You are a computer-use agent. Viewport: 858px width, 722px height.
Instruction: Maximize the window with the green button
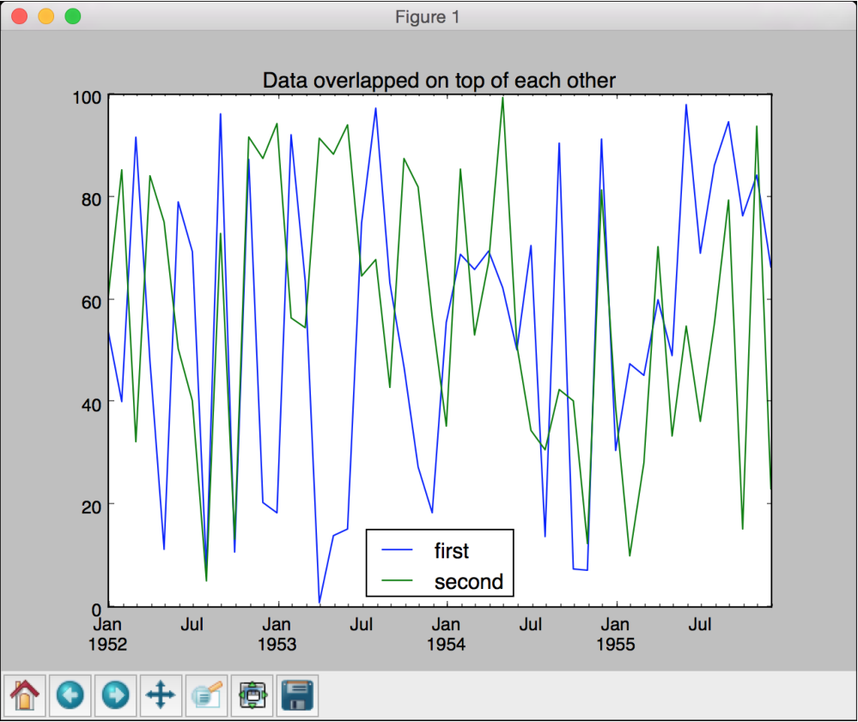click(x=73, y=16)
